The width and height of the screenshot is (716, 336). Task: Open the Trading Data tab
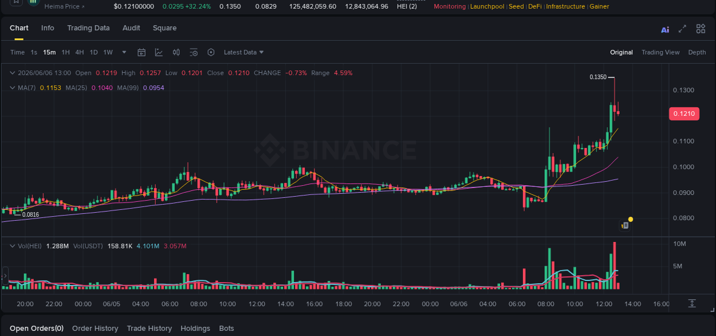(88, 28)
